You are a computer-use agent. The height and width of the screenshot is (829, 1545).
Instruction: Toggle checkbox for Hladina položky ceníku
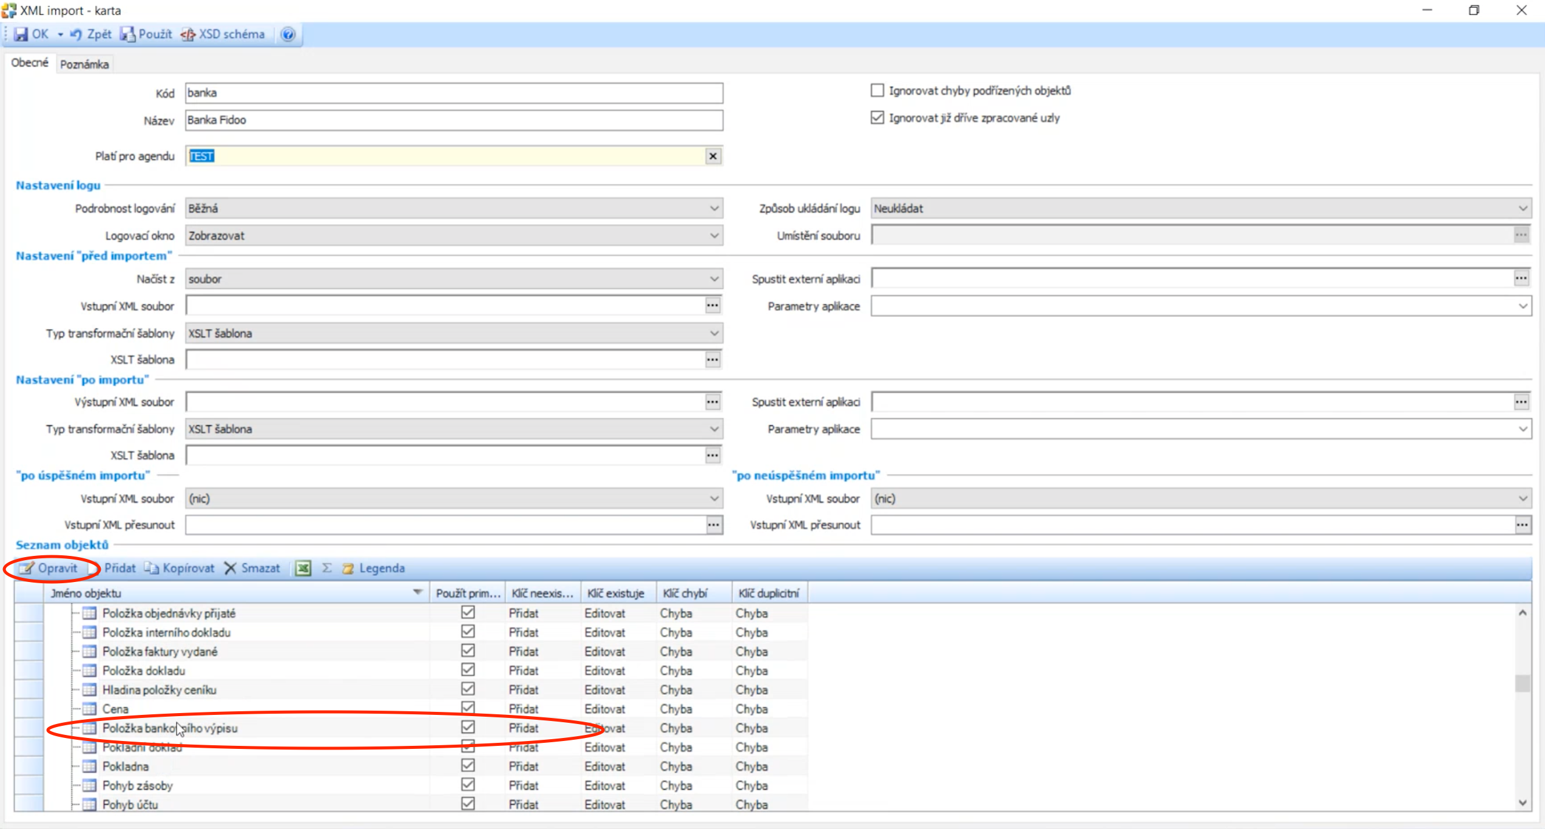[x=468, y=689]
